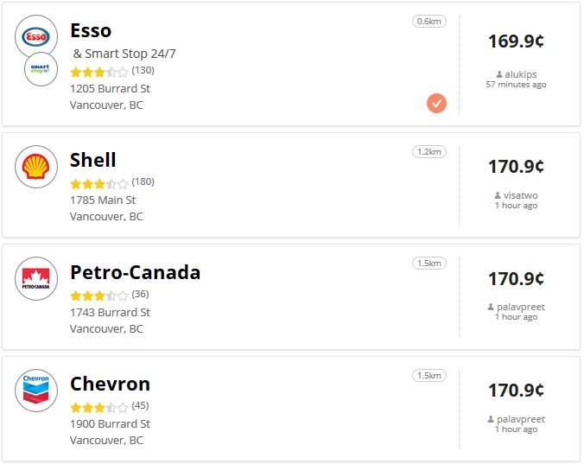Click the 1.2km distance badge
The width and height of the screenshot is (584, 464).
click(x=429, y=151)
